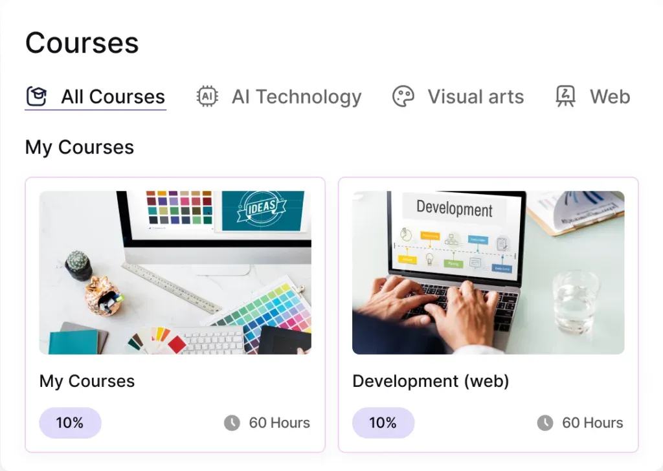
Task: Click the AI chip icon
Action: coord(207,97)
